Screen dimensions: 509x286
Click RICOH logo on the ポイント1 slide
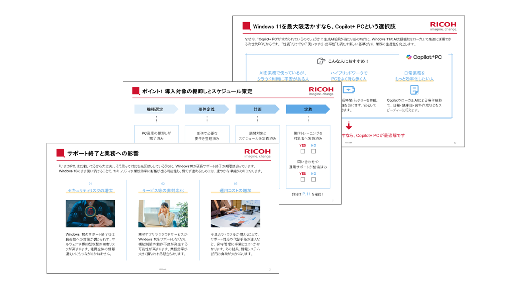[x=321, y=91]
